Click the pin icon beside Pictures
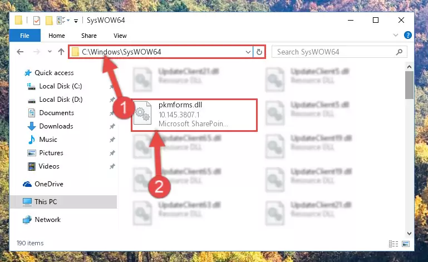428x262 pixels. pyautogui.click(x=112, y=153)
